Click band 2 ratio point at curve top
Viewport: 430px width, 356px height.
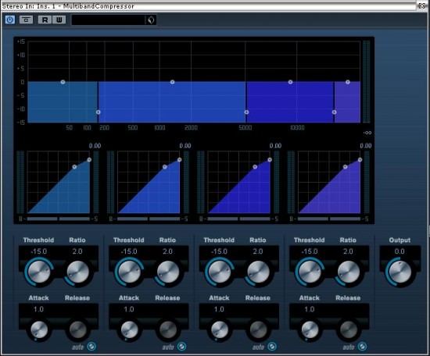click(179, 159)
